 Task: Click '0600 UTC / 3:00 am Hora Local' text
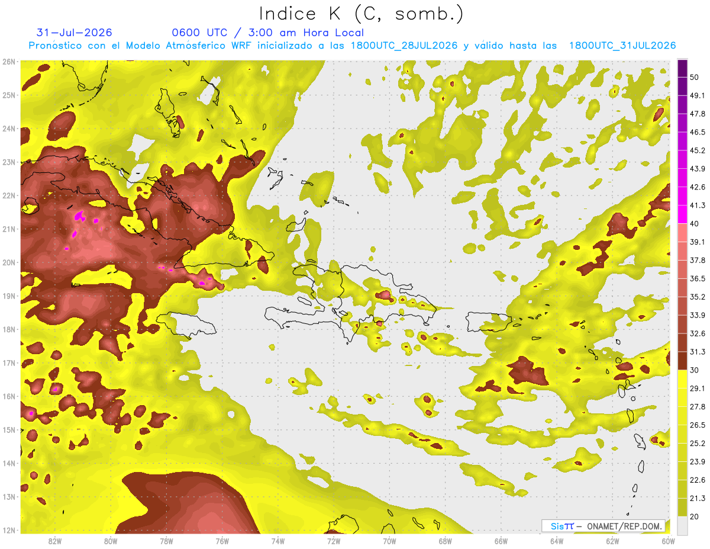click(x=267, y=33)
